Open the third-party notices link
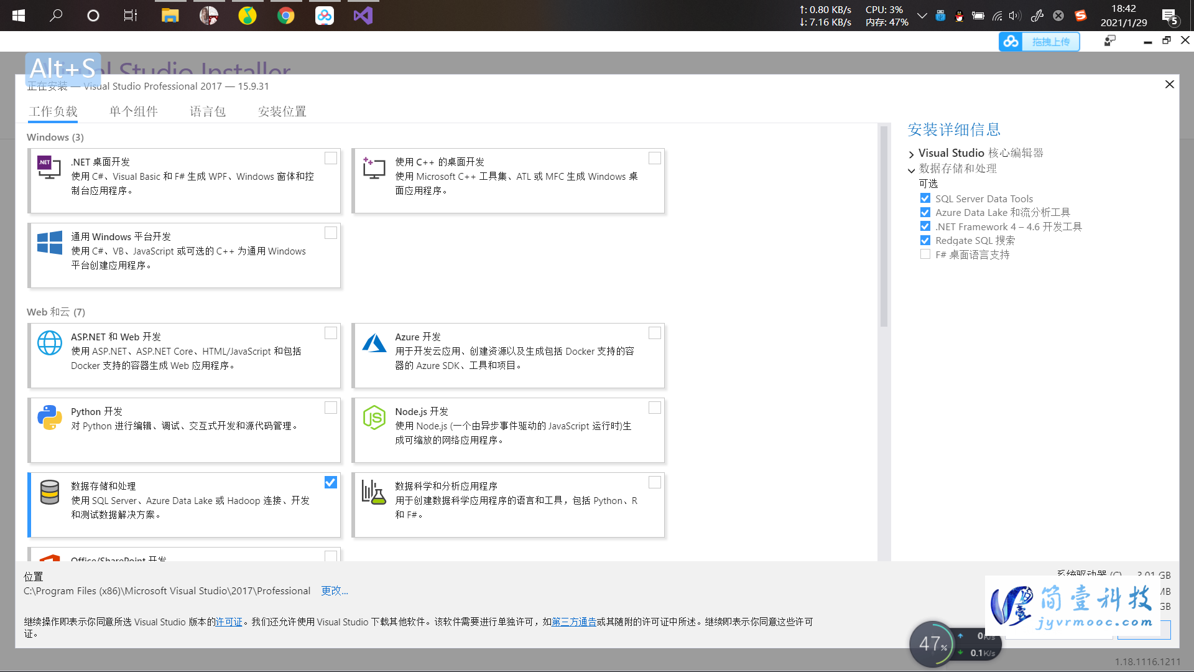This screenshot has width=1194, height=672. (574, 622)
